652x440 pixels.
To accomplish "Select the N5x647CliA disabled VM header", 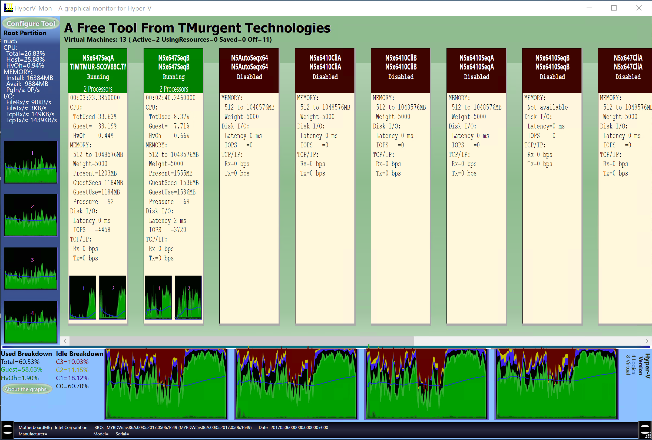I will pos(625,71).
